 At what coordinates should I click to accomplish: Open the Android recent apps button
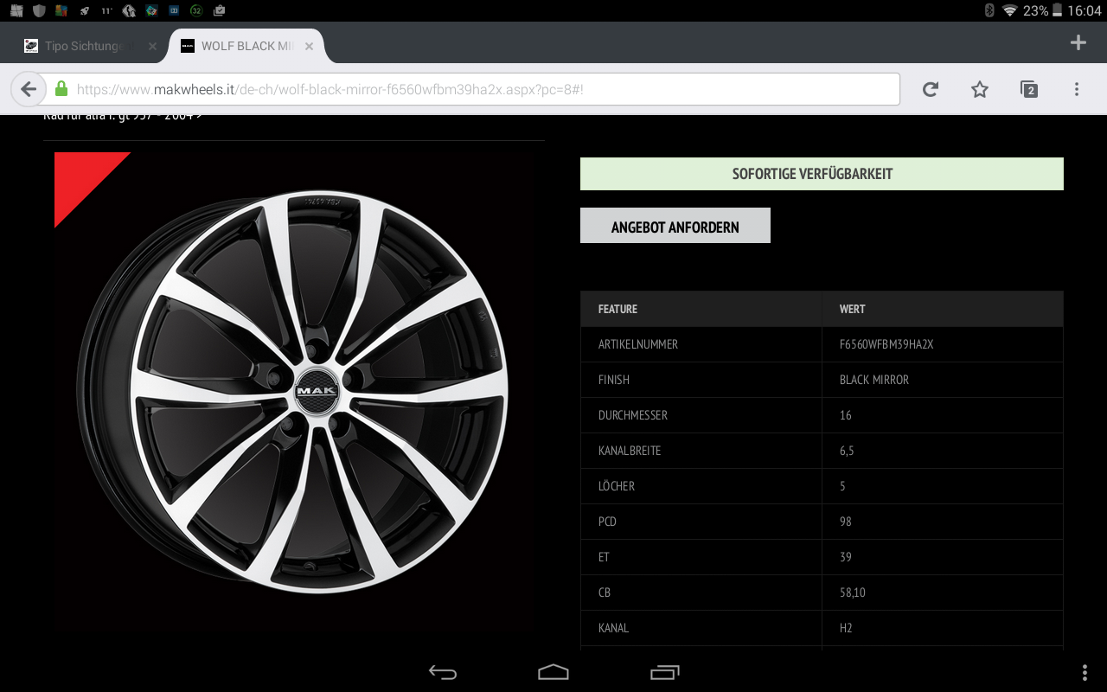[664, 672]
